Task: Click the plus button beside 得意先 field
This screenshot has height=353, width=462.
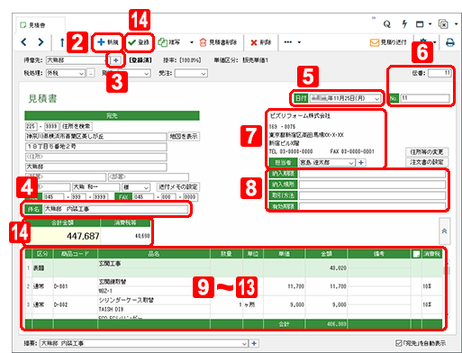Action: [x=116, y=60]
